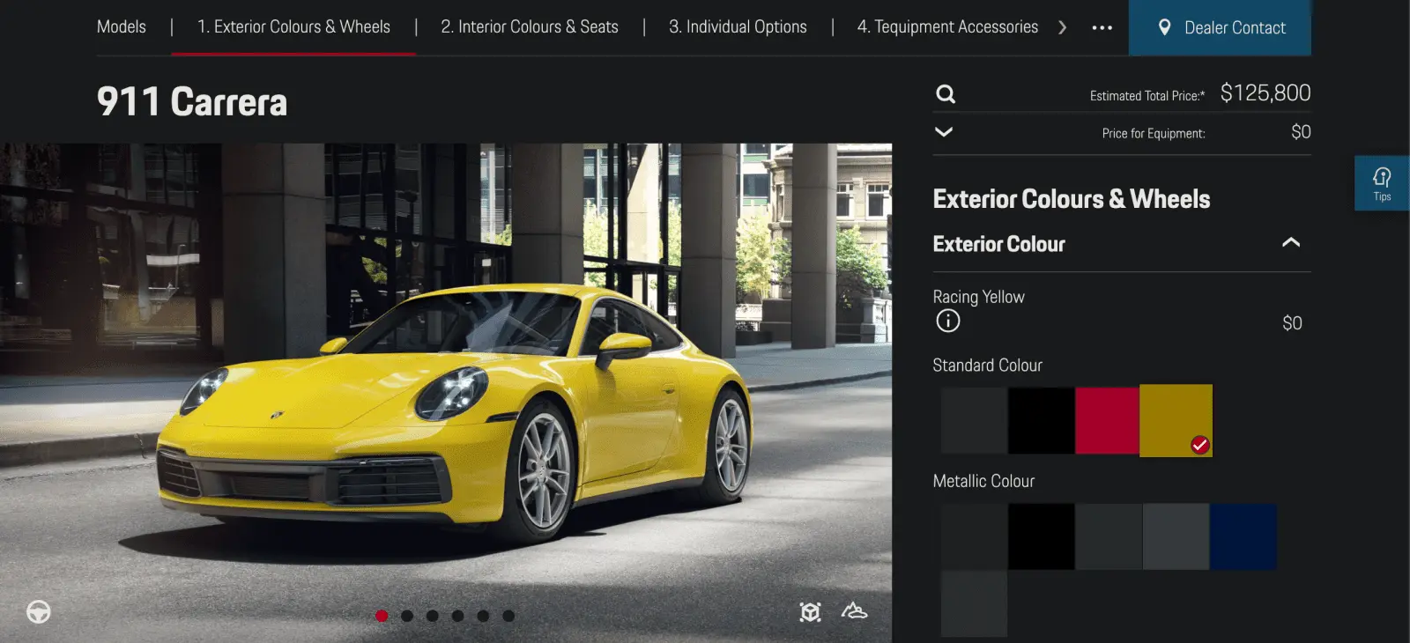The image size is (1410, 643).
Task: Click the next arrow in step navigation
Action: [x=1063, y=28]
